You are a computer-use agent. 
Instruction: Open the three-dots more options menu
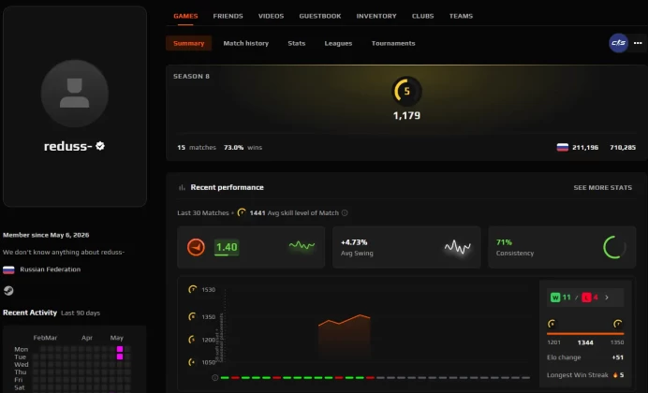pos(638,43)
